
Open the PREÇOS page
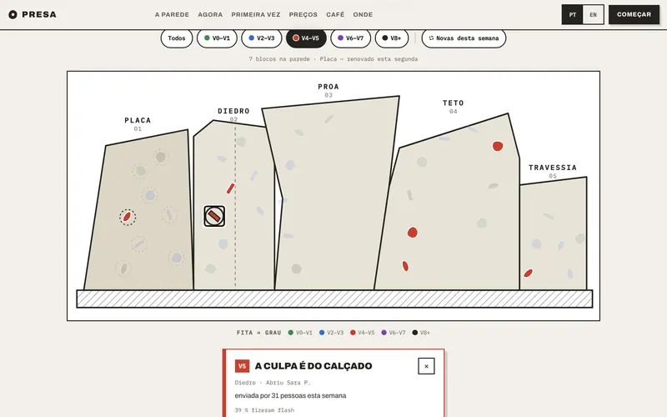point(303,14)
